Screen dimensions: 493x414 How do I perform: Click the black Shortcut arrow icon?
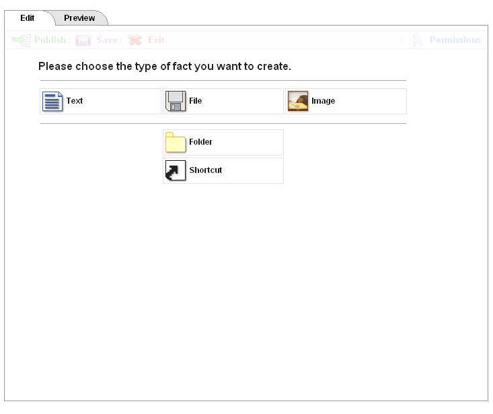176,171
